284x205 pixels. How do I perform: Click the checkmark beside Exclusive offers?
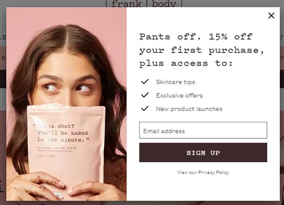145,95
